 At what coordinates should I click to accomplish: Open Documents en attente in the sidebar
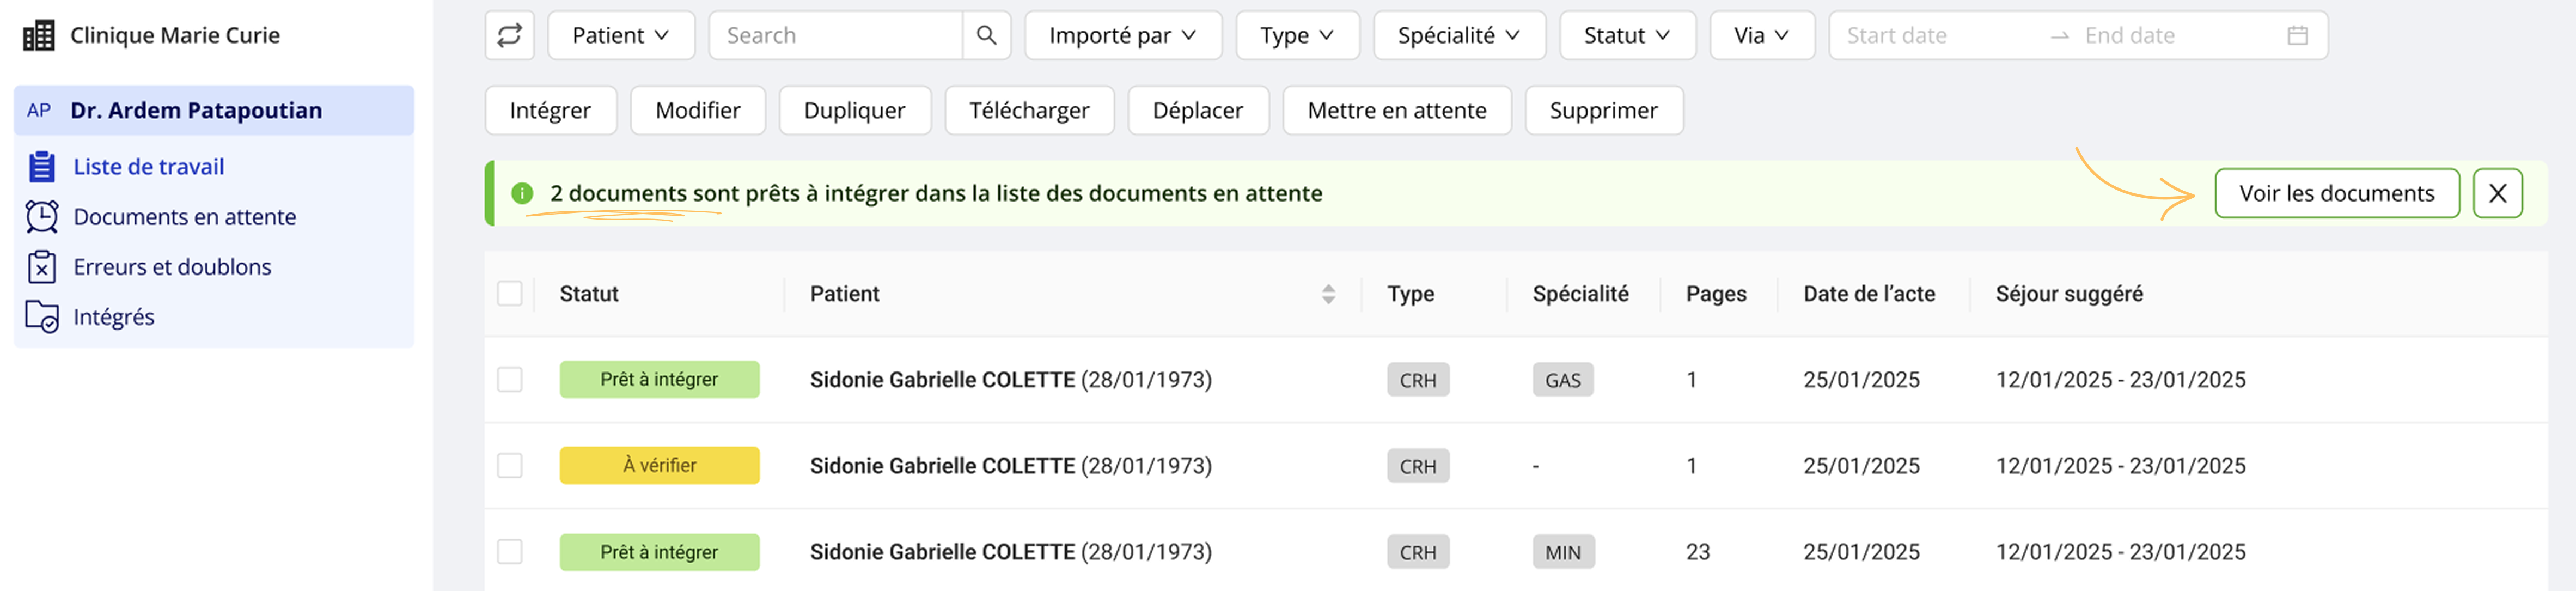point(184,217)
